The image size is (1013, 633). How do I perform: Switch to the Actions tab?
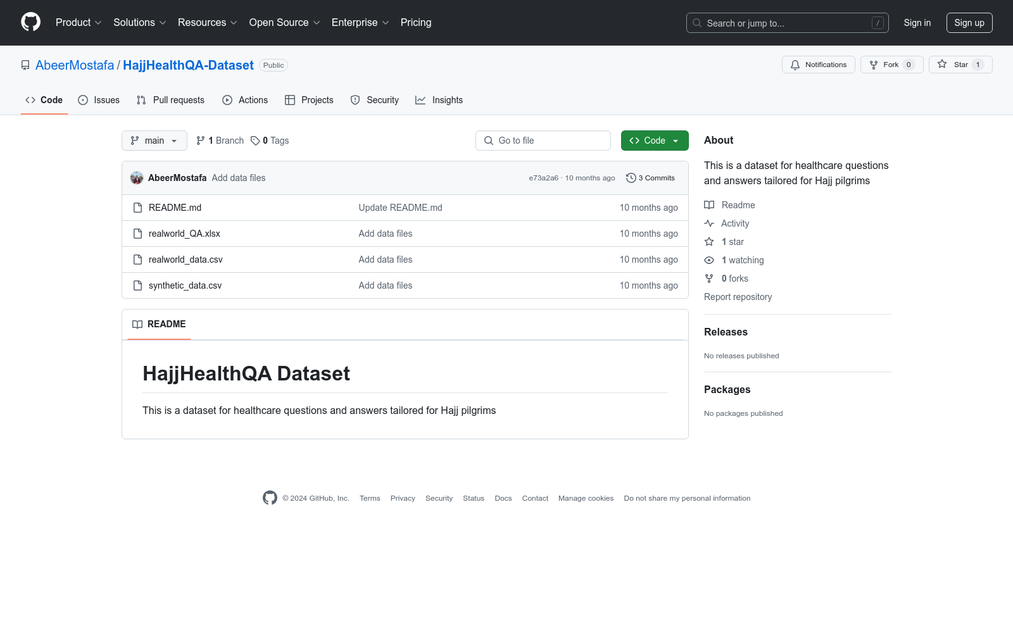point(245,100)
